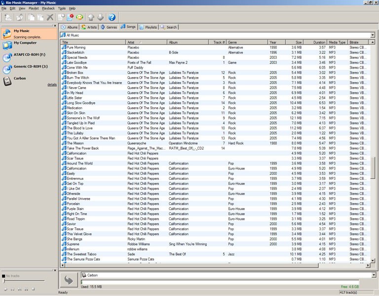Sort by the Duration column header

point(315,42)
